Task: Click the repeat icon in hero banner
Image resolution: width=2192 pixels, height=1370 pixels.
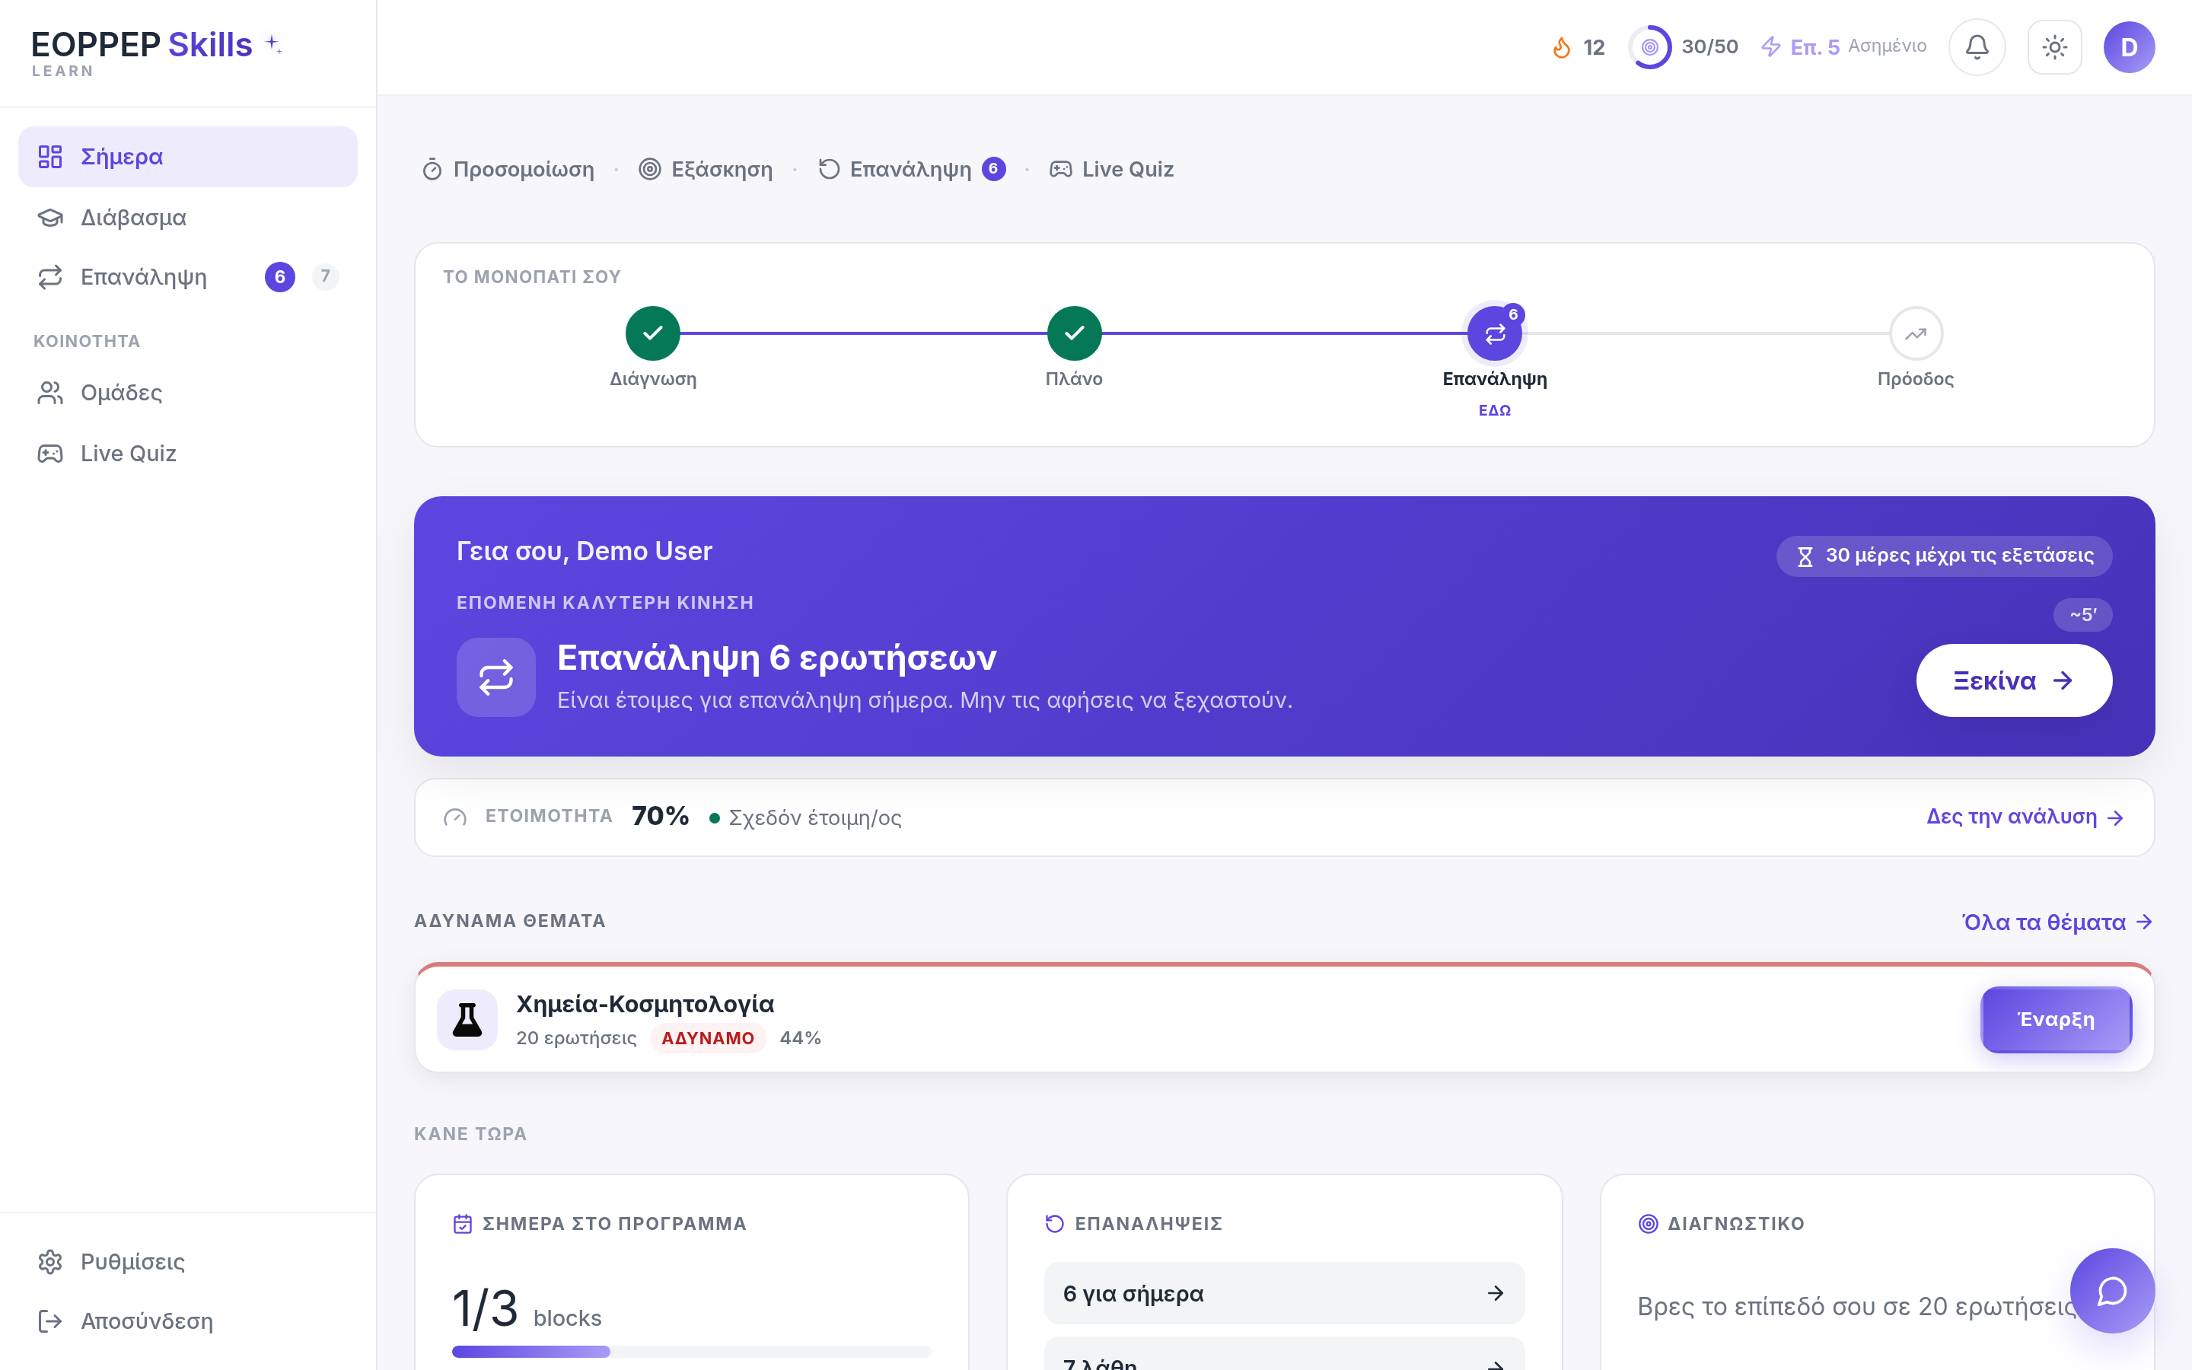Action: pos(495,677)
